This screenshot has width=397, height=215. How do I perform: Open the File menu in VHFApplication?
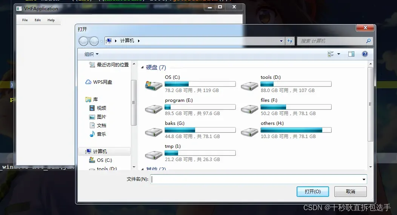[x=25, y=20]
